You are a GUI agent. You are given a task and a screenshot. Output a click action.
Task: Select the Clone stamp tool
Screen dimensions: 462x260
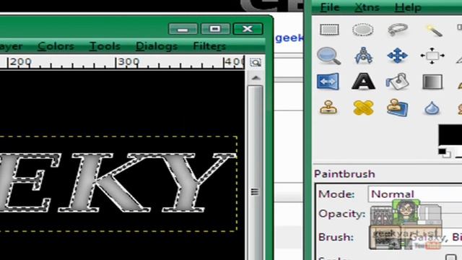(328, 108)
